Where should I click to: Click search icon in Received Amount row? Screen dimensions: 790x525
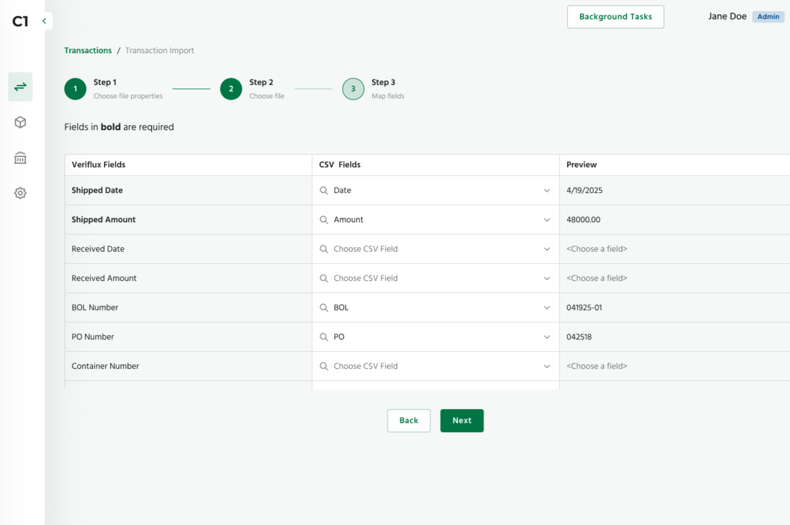coord(324,278)
